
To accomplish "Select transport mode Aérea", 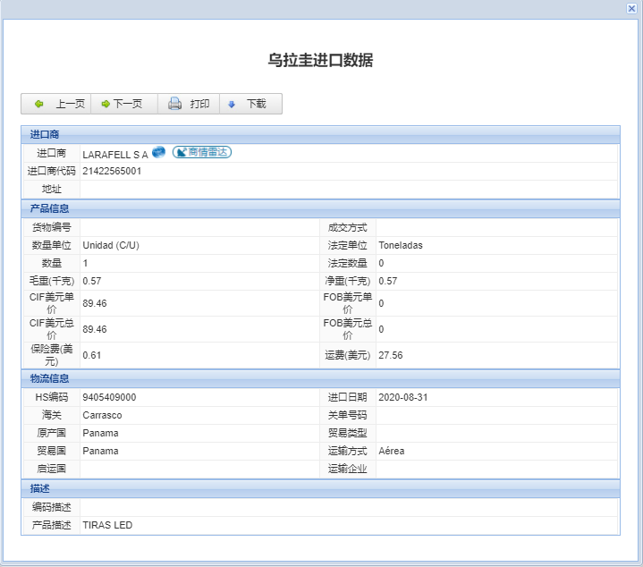I will point(392,451).
